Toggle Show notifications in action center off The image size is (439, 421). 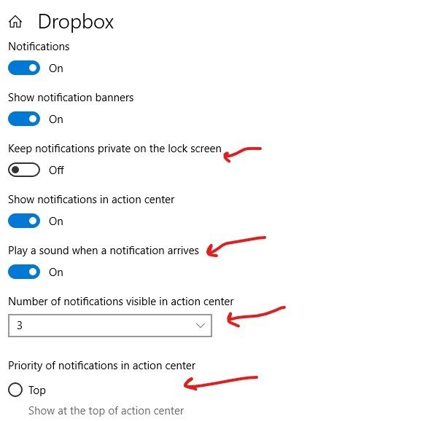(x=24, y=221)
